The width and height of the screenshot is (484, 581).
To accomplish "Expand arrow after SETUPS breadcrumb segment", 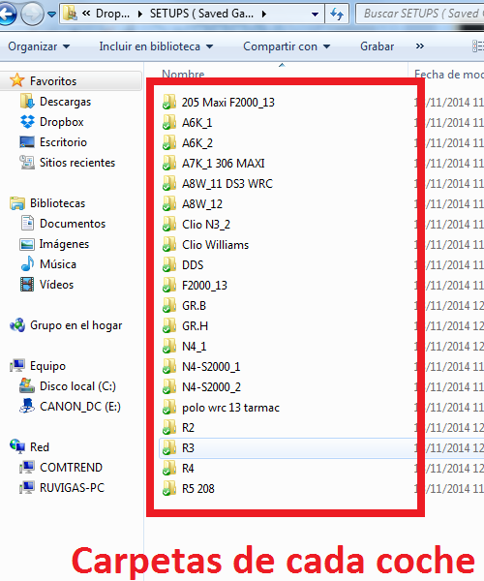I will [264, 15].
